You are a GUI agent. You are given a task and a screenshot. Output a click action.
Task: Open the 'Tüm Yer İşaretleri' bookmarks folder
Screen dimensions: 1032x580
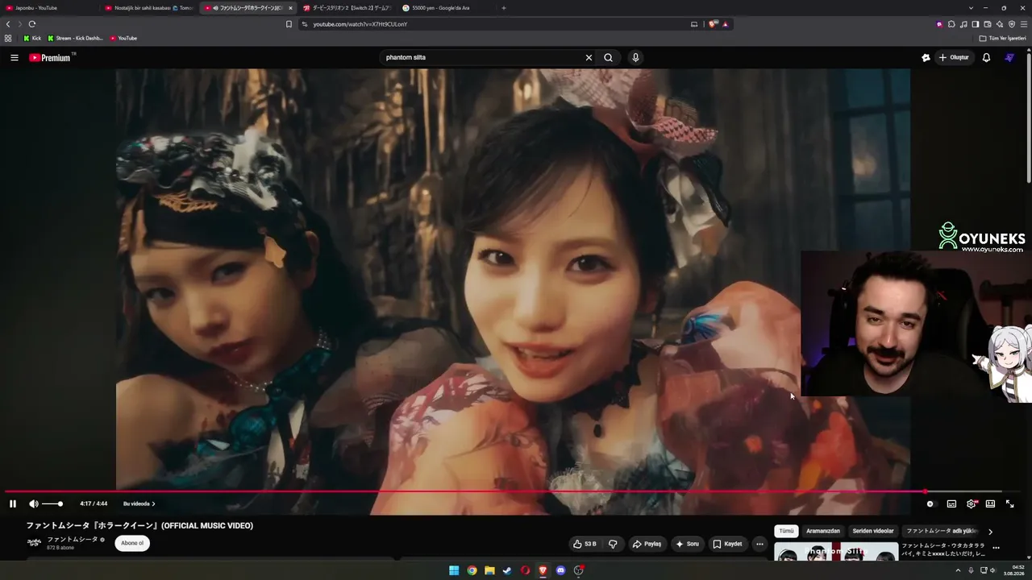1002,38
